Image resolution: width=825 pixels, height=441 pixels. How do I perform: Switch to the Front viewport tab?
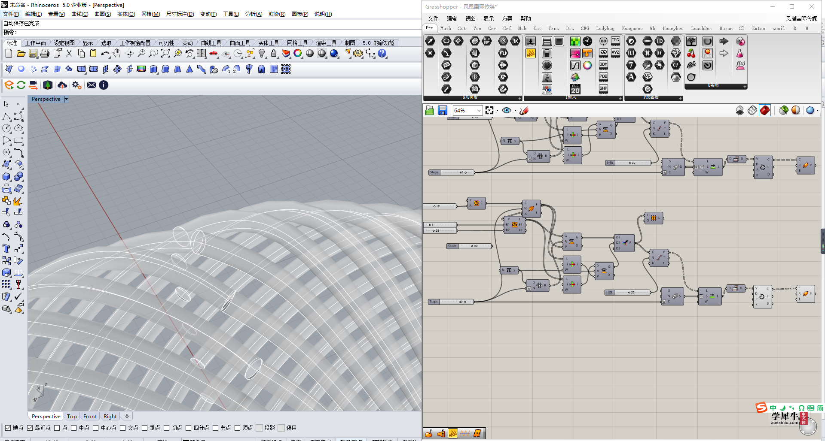[x=90, y=416]
